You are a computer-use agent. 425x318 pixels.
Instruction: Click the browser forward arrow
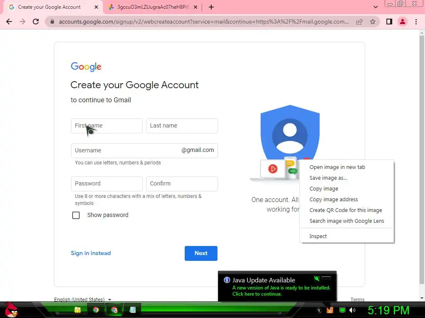pos(22,22)
